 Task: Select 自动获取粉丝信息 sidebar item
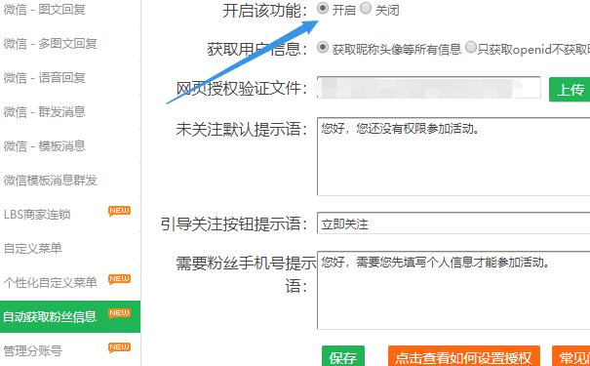click(70, 316)
